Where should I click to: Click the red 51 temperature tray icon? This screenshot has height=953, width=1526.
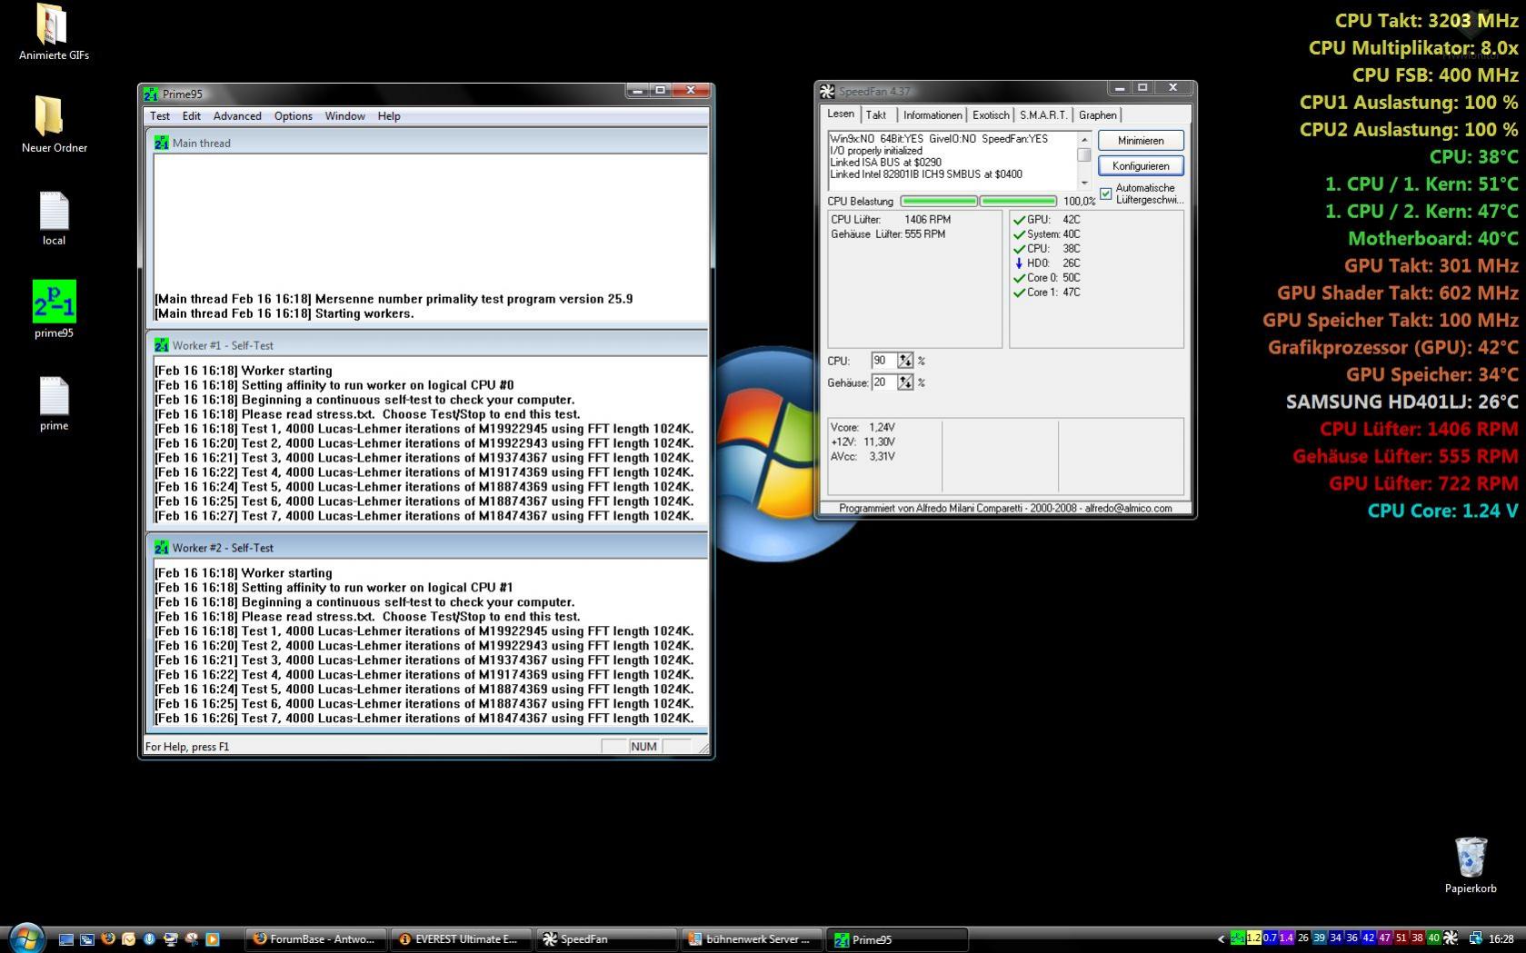1401,938
